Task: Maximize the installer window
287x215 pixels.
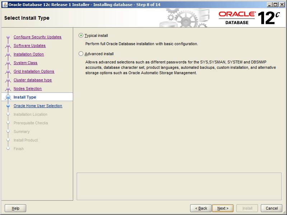Action: point(275,5)
